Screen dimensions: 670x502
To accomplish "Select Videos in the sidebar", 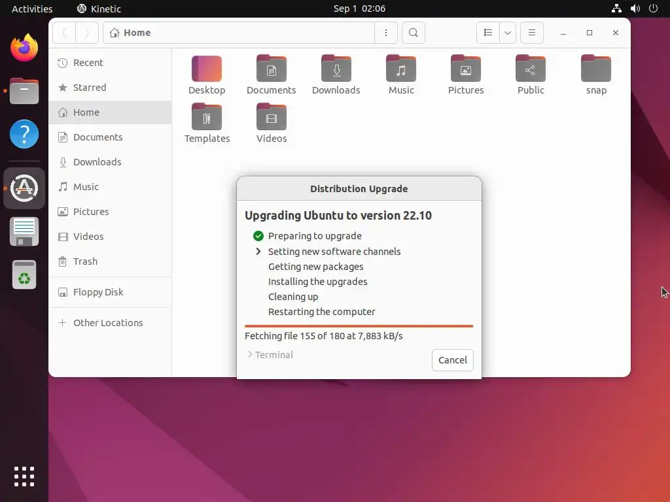I will (110, 236).
